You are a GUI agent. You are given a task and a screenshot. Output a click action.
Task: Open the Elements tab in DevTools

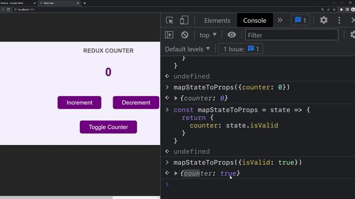217,20
